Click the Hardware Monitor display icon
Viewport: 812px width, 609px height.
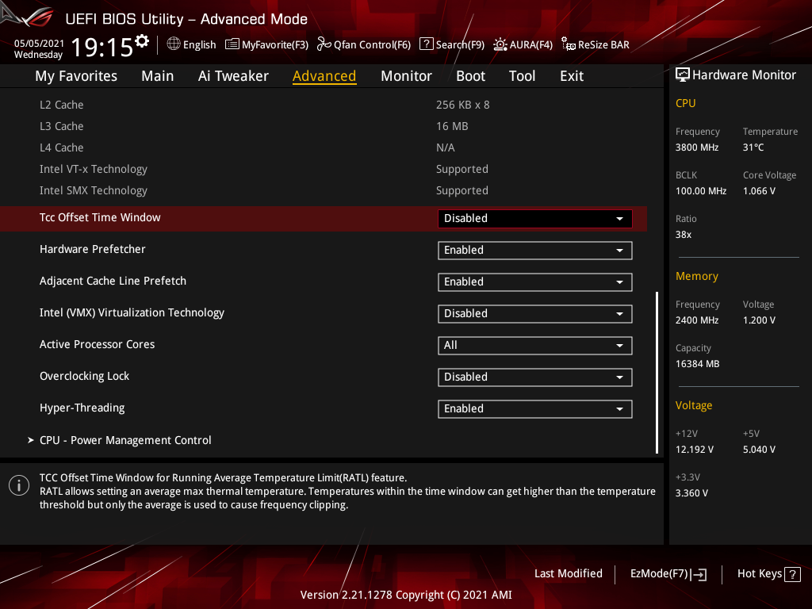tap(683, 75)
